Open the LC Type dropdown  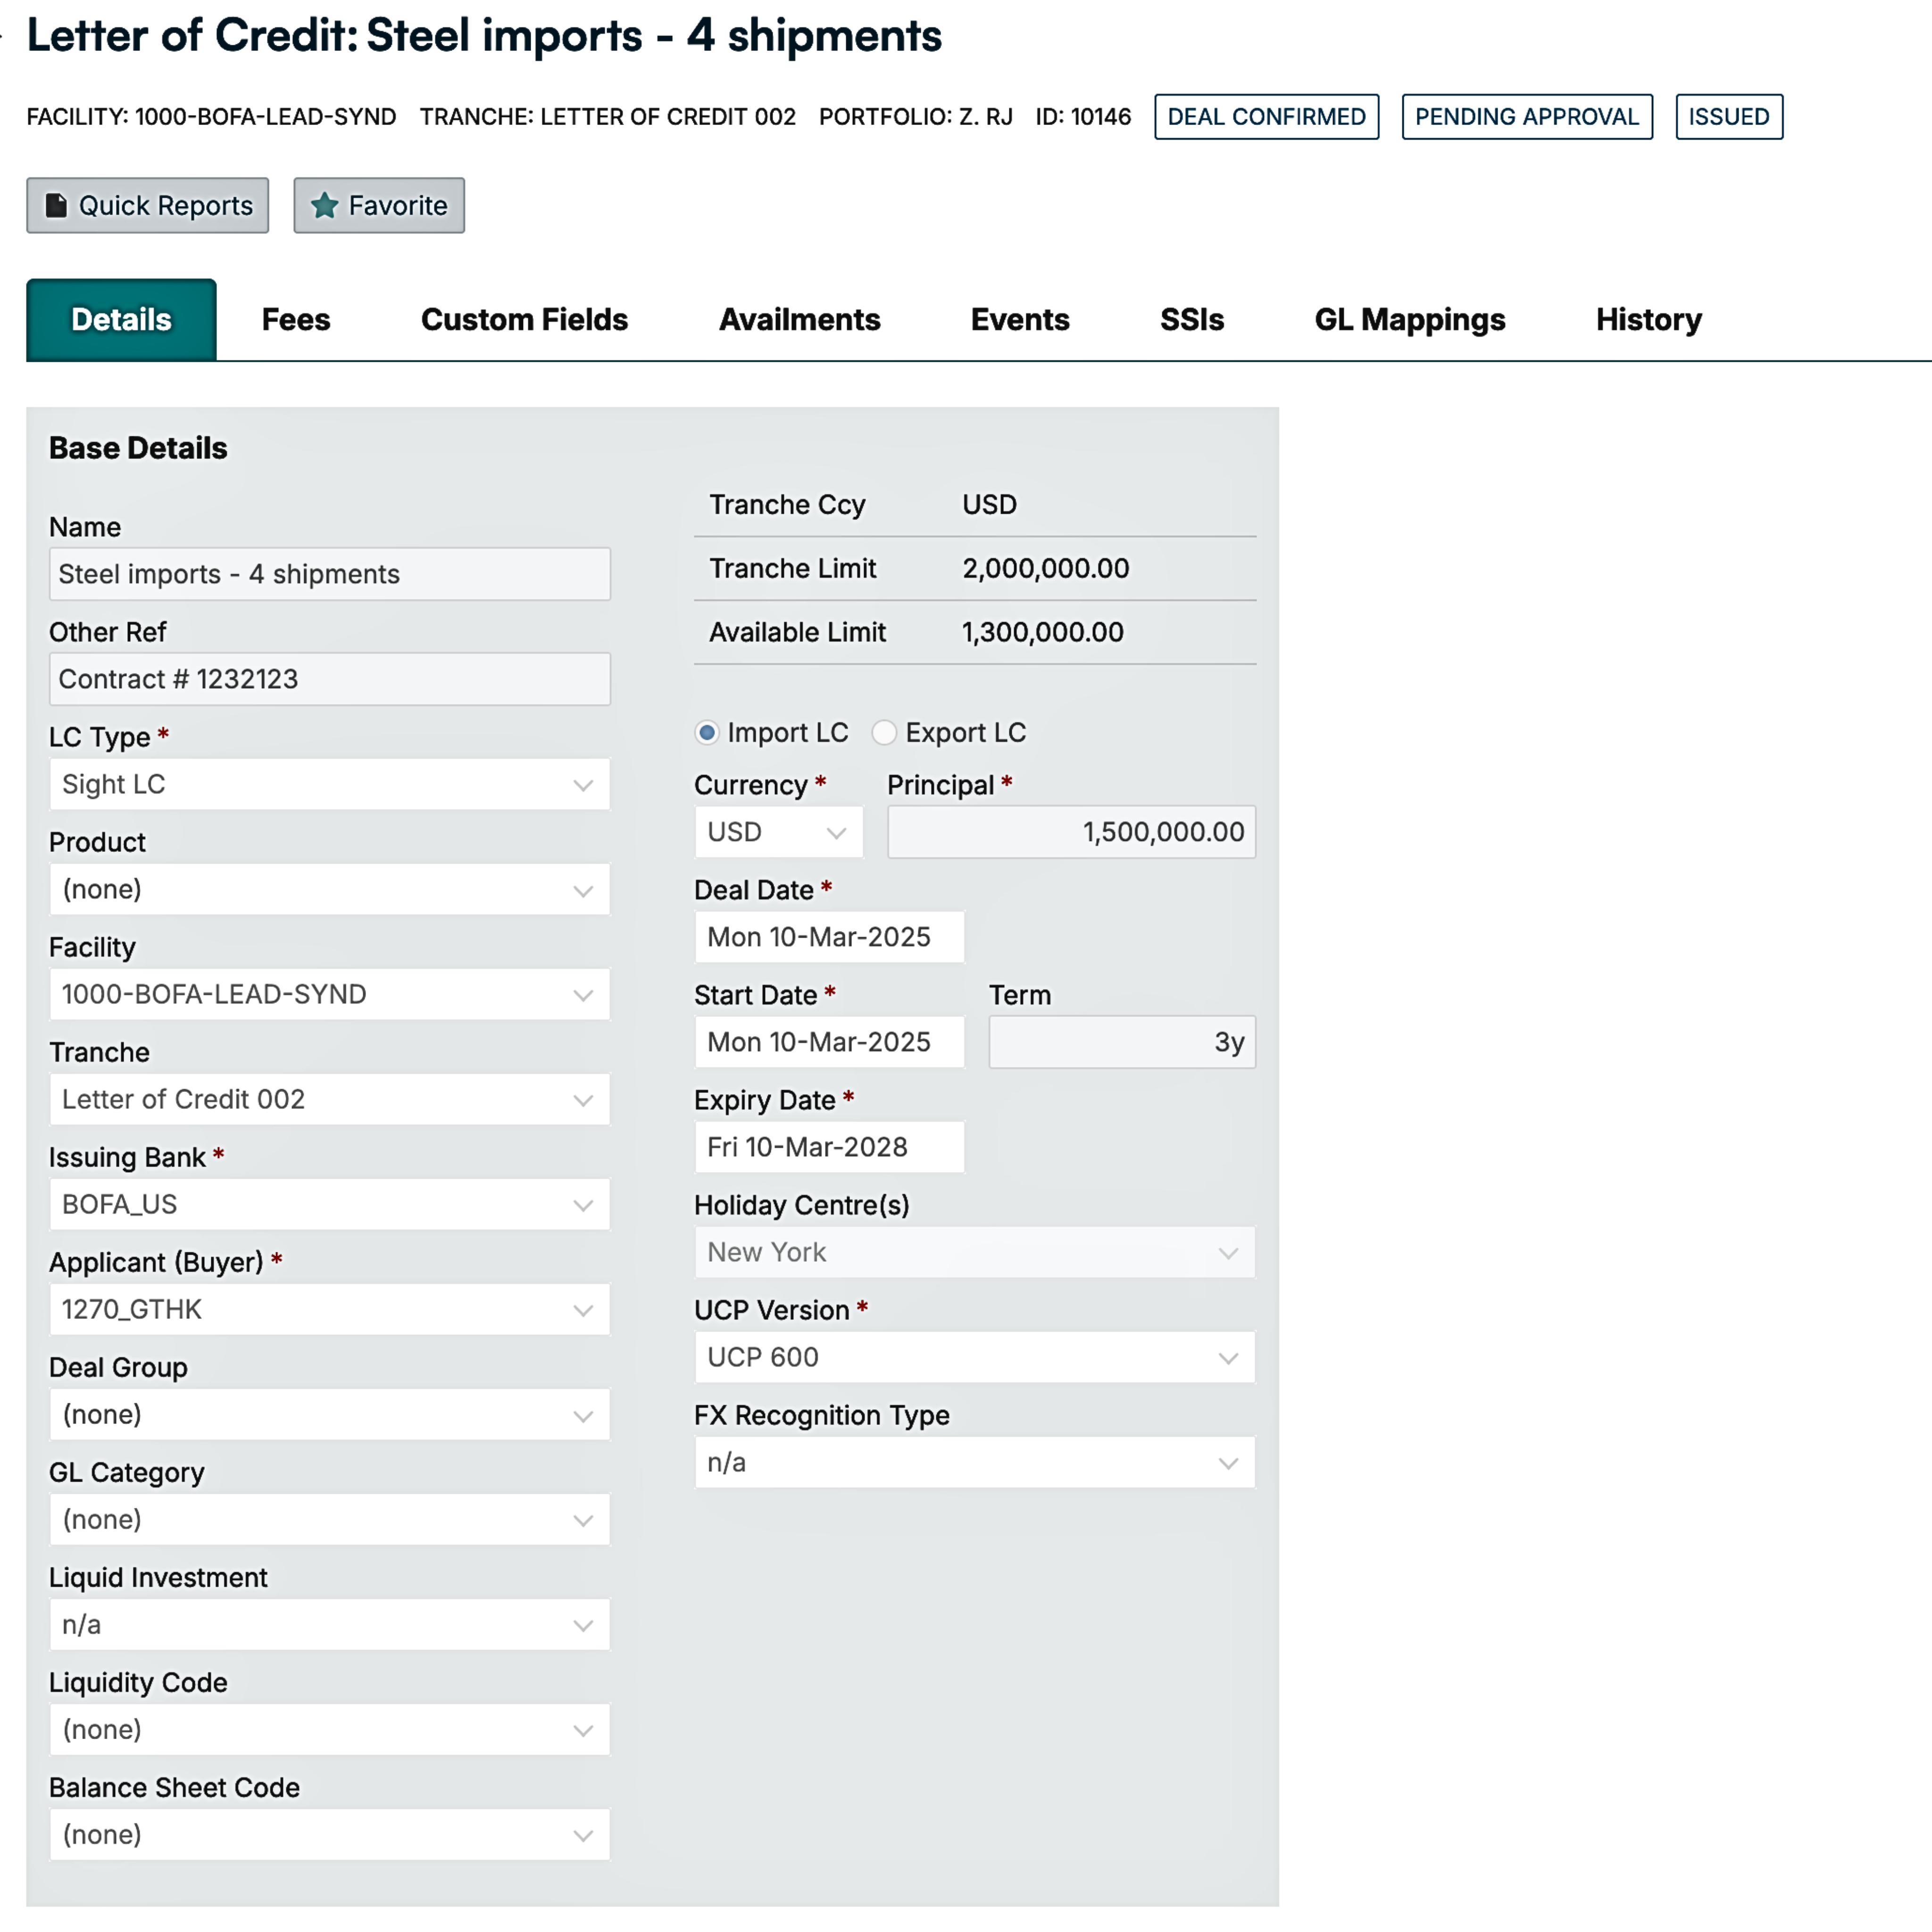click(x=329, y=784)
